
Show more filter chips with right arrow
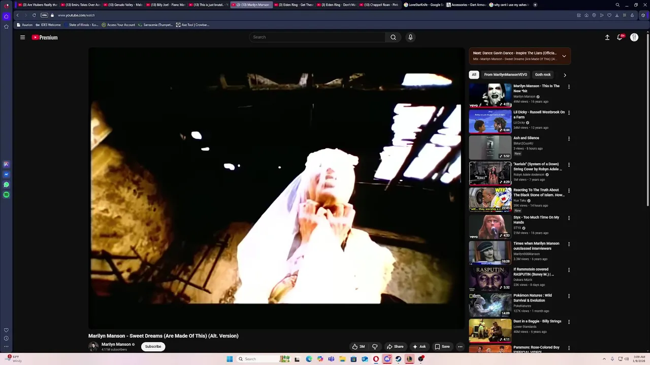tap(565, 75)
